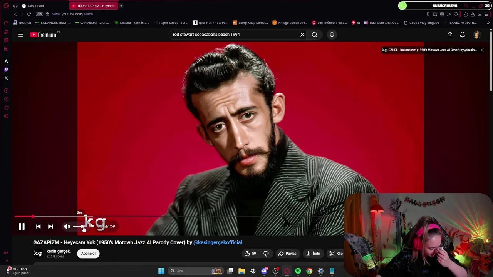This screenshot has width=493, height=277.
Task: Skip to the previous video
Action: 38,227
